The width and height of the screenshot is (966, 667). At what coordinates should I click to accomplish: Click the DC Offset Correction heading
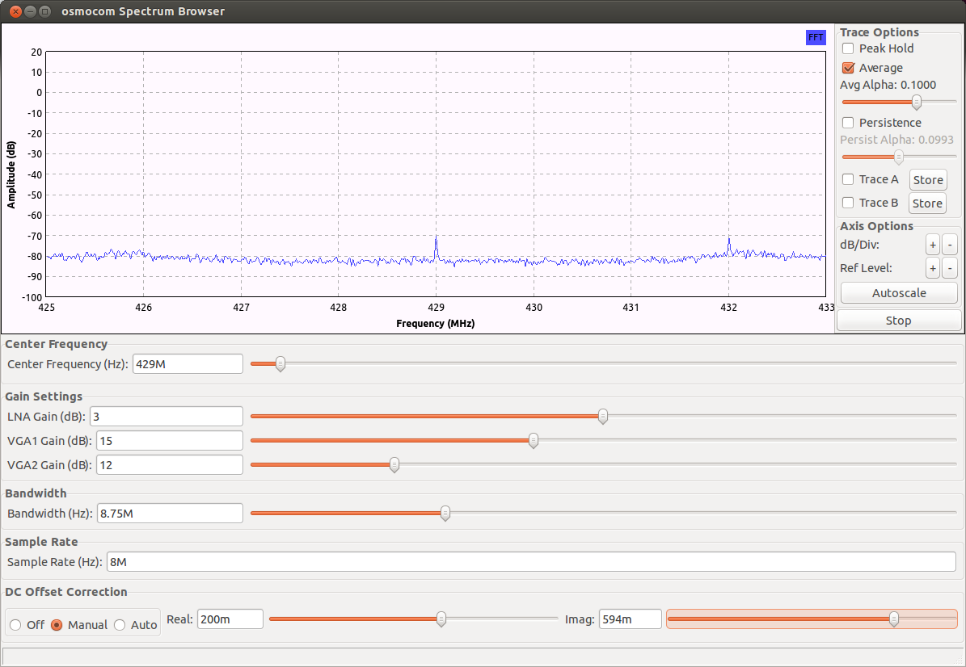[66, 592]
